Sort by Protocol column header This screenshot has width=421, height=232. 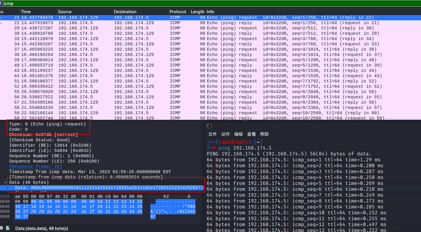(179, 12)
